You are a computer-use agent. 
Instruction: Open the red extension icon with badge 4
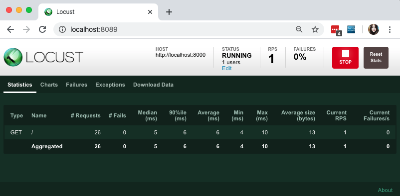tap(336, 30)
